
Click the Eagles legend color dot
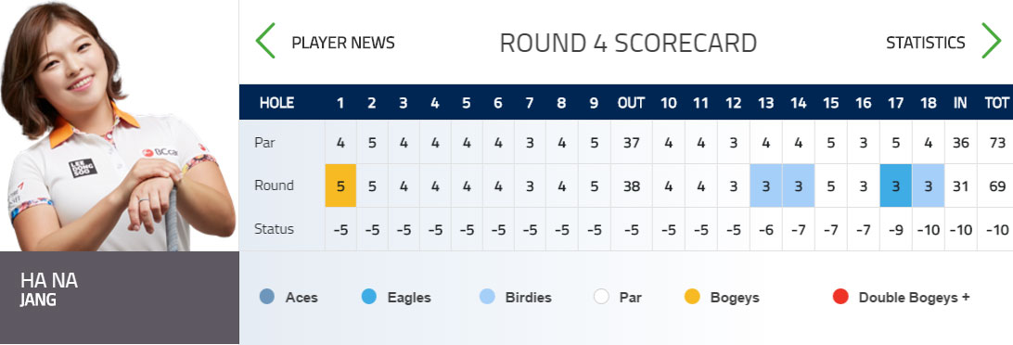(369, 297)
